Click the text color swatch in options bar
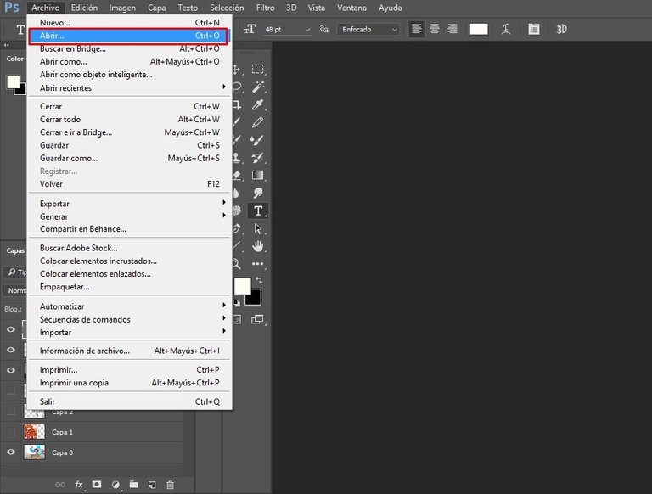The image size is (652, 494). click(x=479, y=29)
